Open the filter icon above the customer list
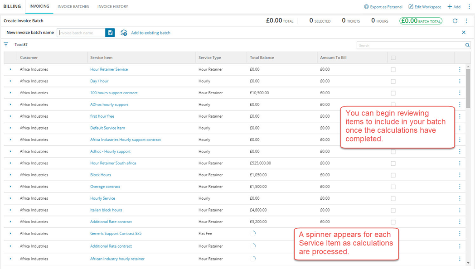Viewport: 475px width, 269px height. coord(5,44)
